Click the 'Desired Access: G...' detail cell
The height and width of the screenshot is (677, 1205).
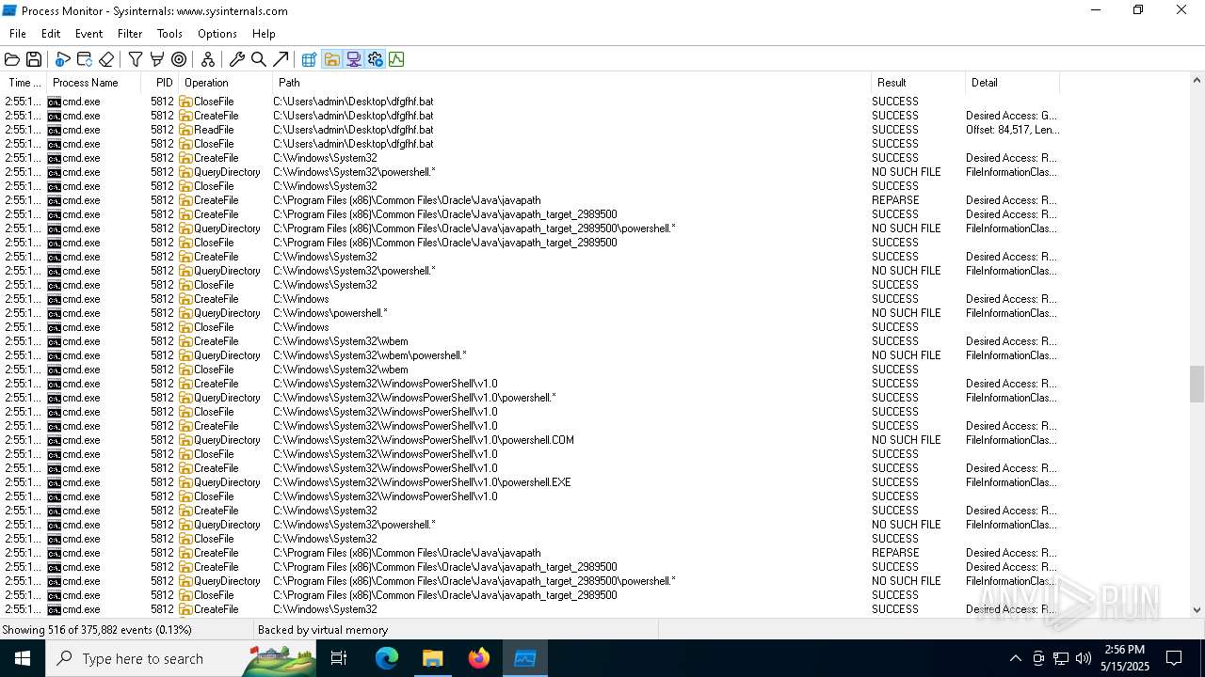[1012, 116]
